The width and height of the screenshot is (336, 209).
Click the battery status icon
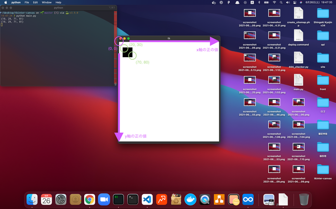point(266,2)
